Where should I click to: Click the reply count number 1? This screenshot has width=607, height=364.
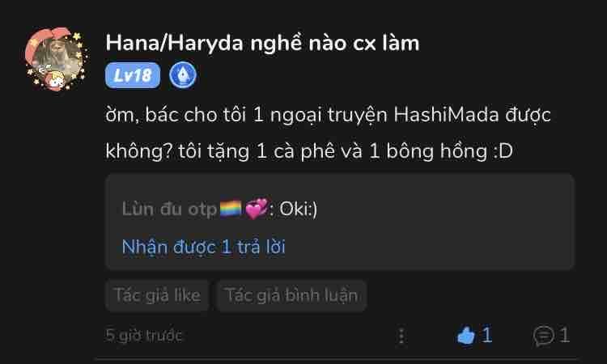tap(564, 335)
